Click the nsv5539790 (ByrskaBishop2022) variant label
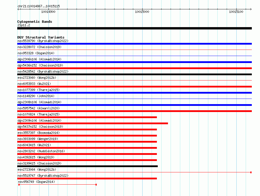The height and width of the screenshot is (196, 260). [x=43, y=41]
